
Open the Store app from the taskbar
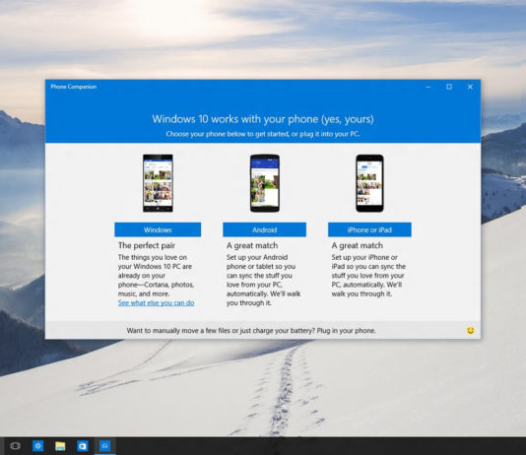tap(82, 446)
